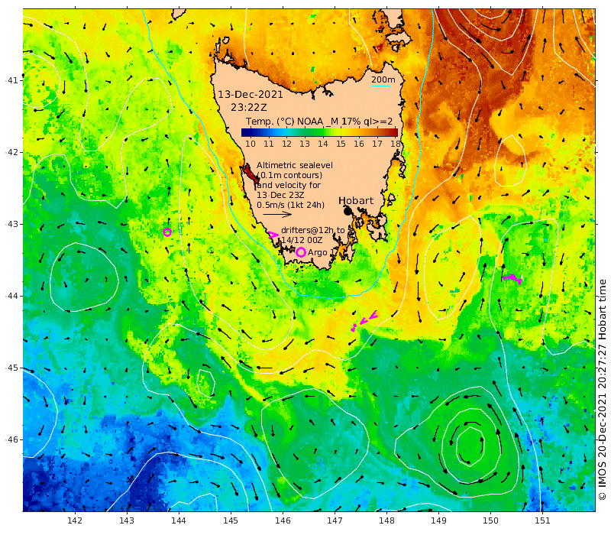Click the 148 longitude axis label

386,520
